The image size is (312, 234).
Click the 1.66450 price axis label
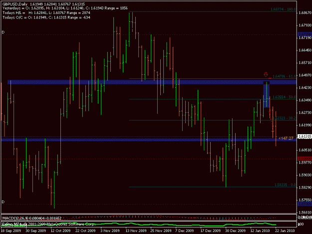click(305, 50)
